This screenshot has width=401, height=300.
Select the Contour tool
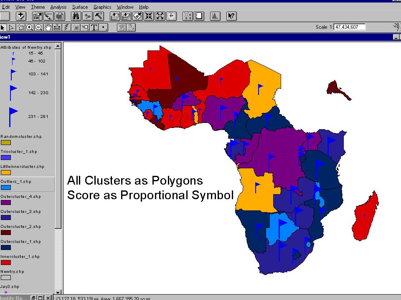coord(122,27)
